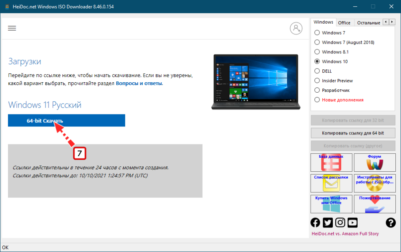Screen dimensions: 401x252
Task: Open the Instagram page icon
Action: click(340, 223)
